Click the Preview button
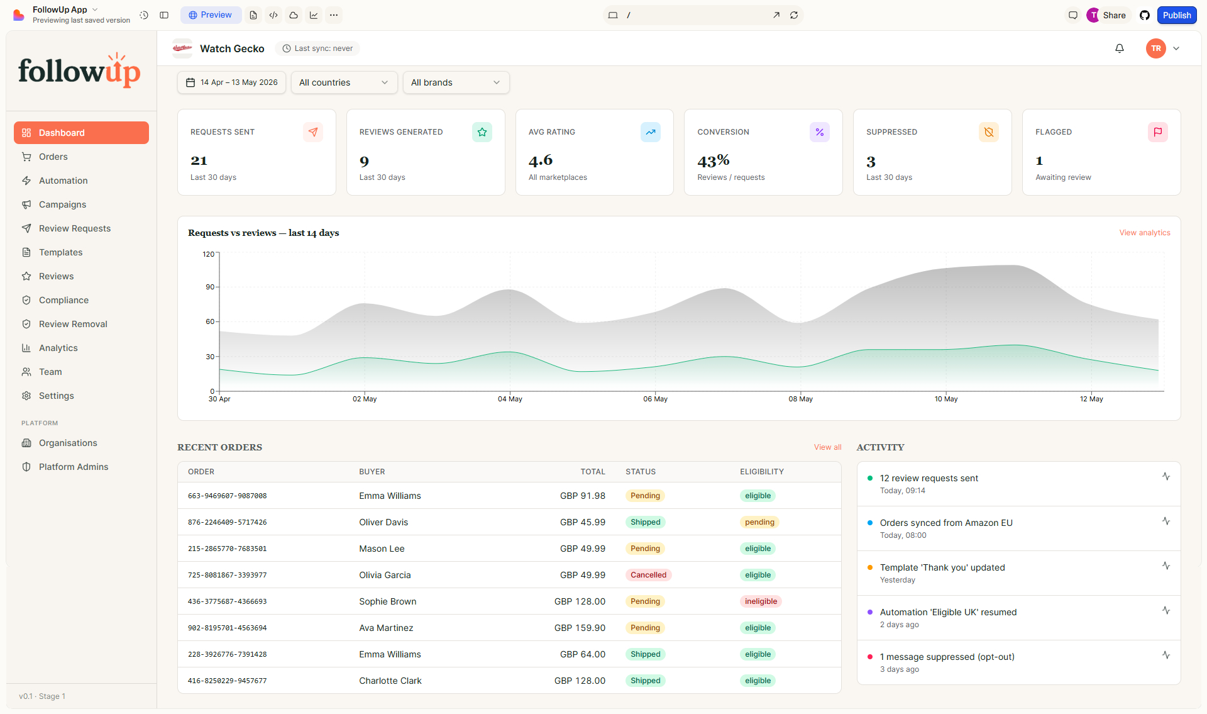Screen dimensions: 1207x714 [211, 15]
